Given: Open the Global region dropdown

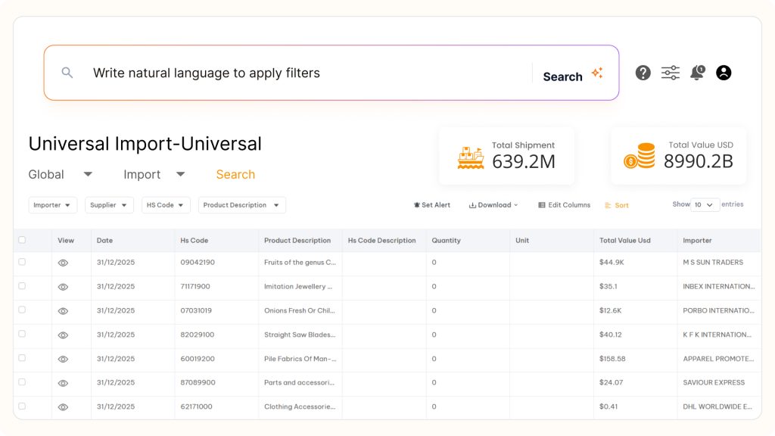Looking at the screenshot, I should coord(61,175).
